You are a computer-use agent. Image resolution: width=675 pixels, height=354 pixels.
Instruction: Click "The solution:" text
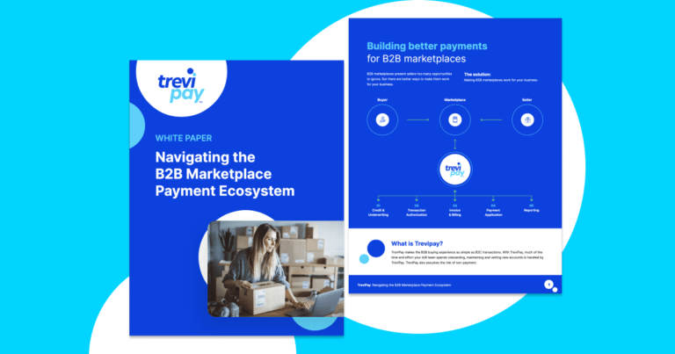477,75
